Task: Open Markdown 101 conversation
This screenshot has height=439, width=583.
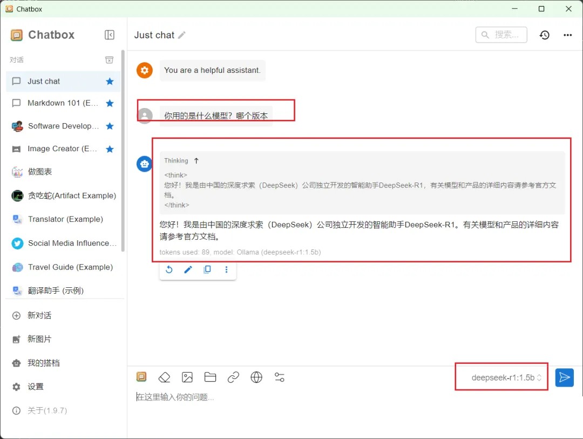Action: (x=63, y=103)
